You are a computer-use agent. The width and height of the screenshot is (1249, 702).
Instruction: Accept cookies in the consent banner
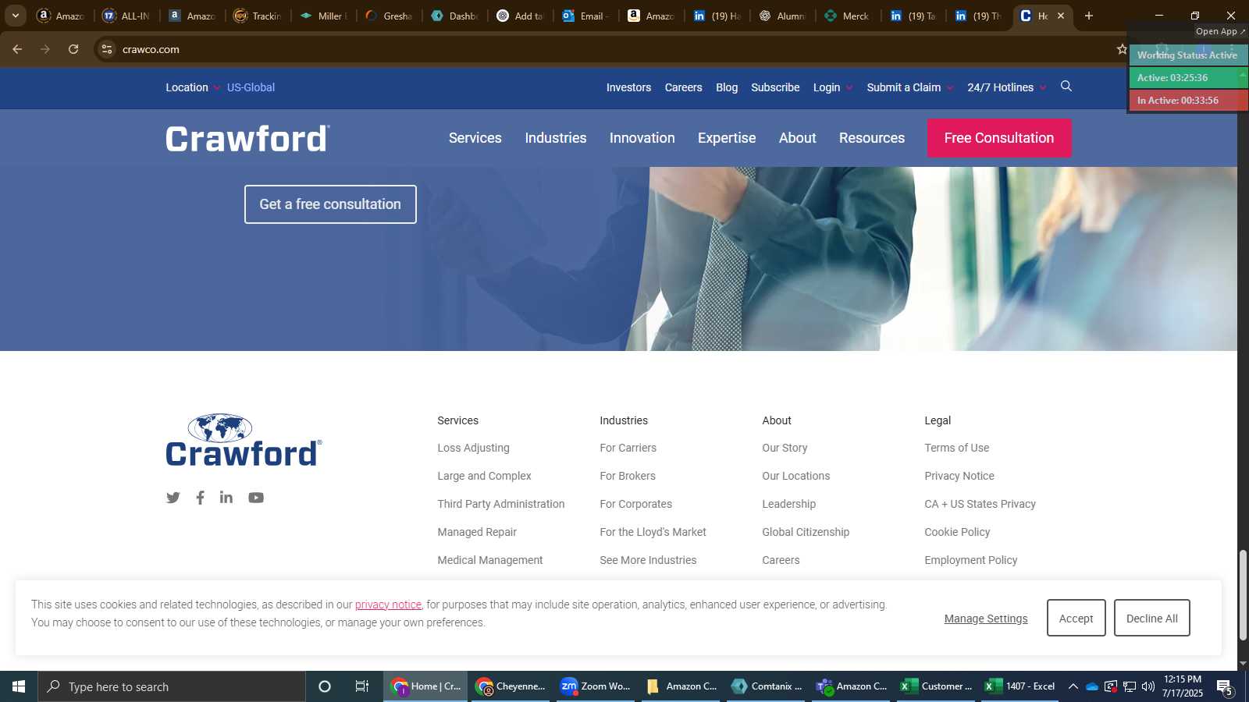[x=1076, y=619]
